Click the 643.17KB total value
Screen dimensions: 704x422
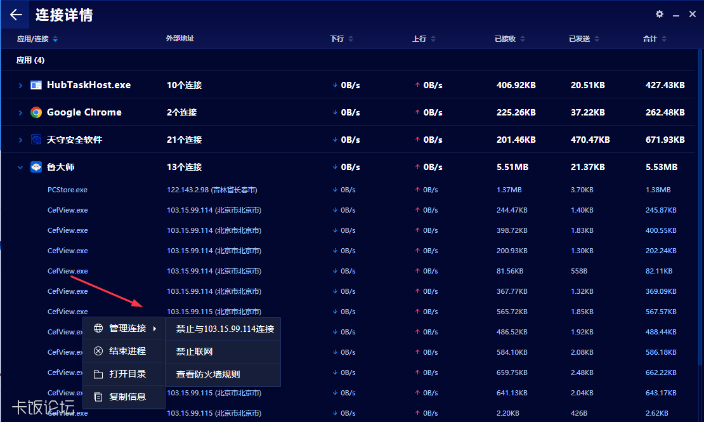(x=661, y=393)
